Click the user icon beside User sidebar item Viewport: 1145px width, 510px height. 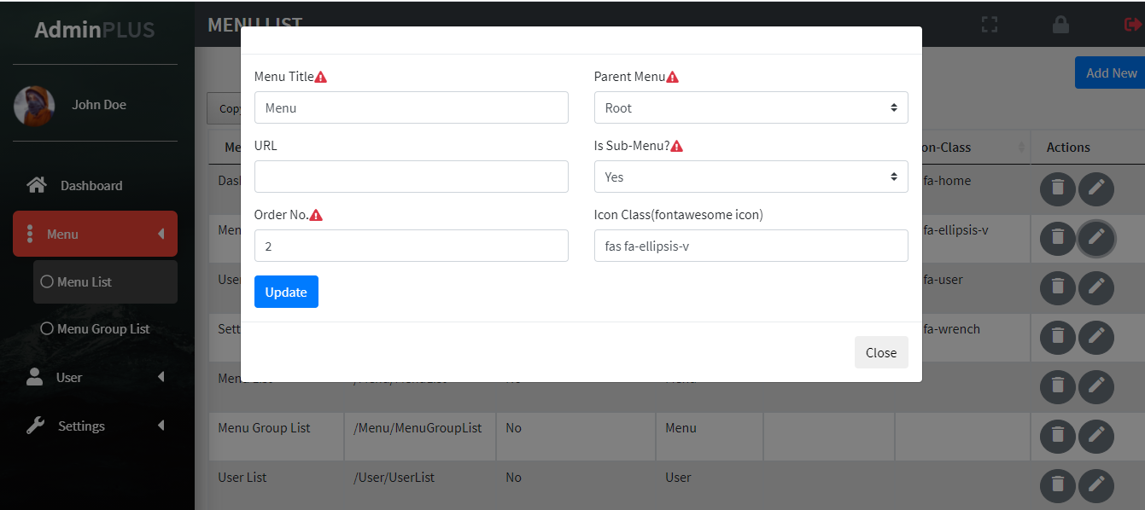[35, 376]
